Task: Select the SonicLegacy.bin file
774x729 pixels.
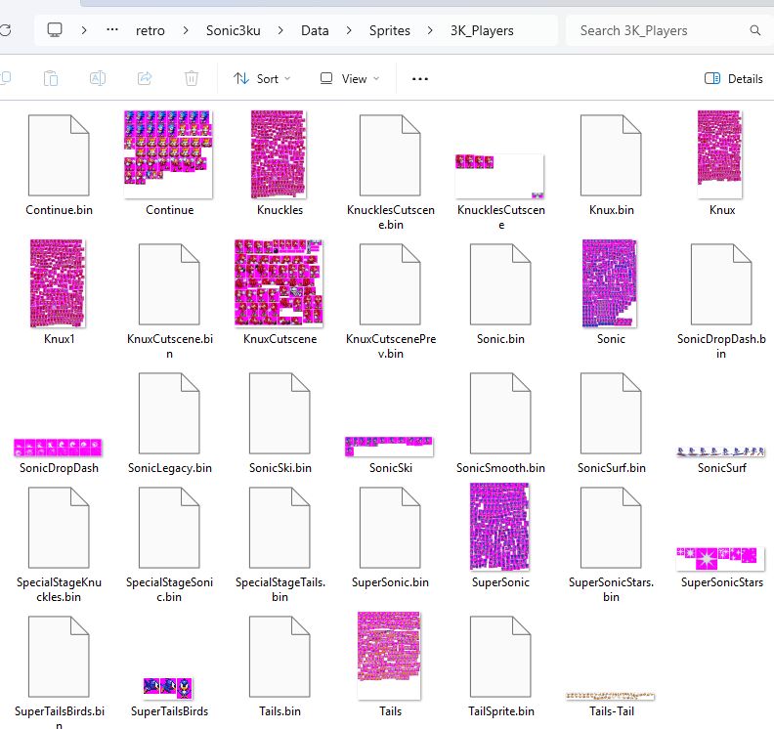Action: pos(169,422)
